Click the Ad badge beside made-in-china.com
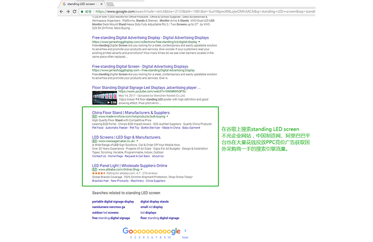 coord(94,117)
